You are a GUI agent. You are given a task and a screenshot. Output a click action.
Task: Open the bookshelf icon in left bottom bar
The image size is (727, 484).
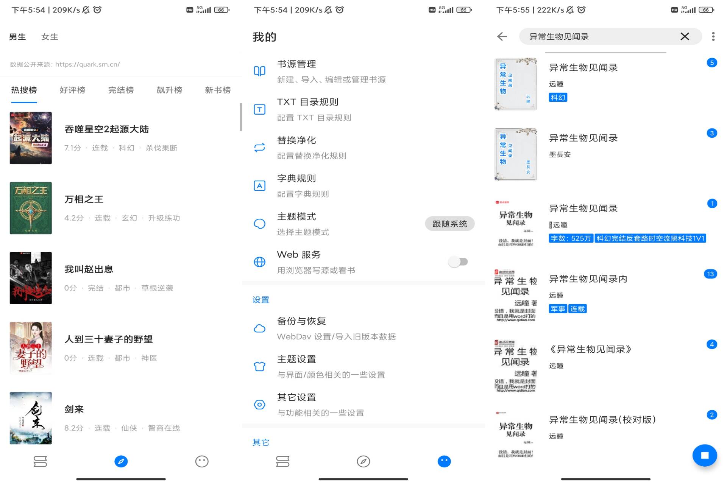40,461
